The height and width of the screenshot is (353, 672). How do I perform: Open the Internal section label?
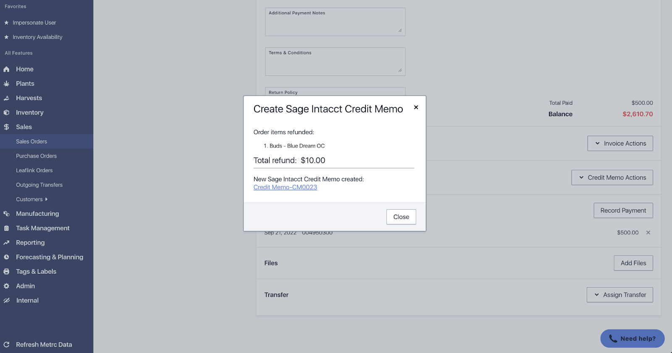[27, 301]
